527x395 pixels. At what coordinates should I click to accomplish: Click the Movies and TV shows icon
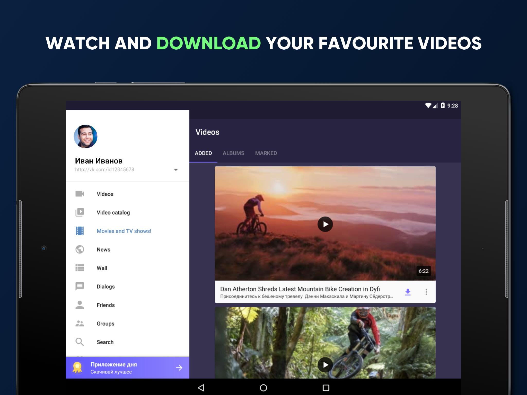coord(80,231)
